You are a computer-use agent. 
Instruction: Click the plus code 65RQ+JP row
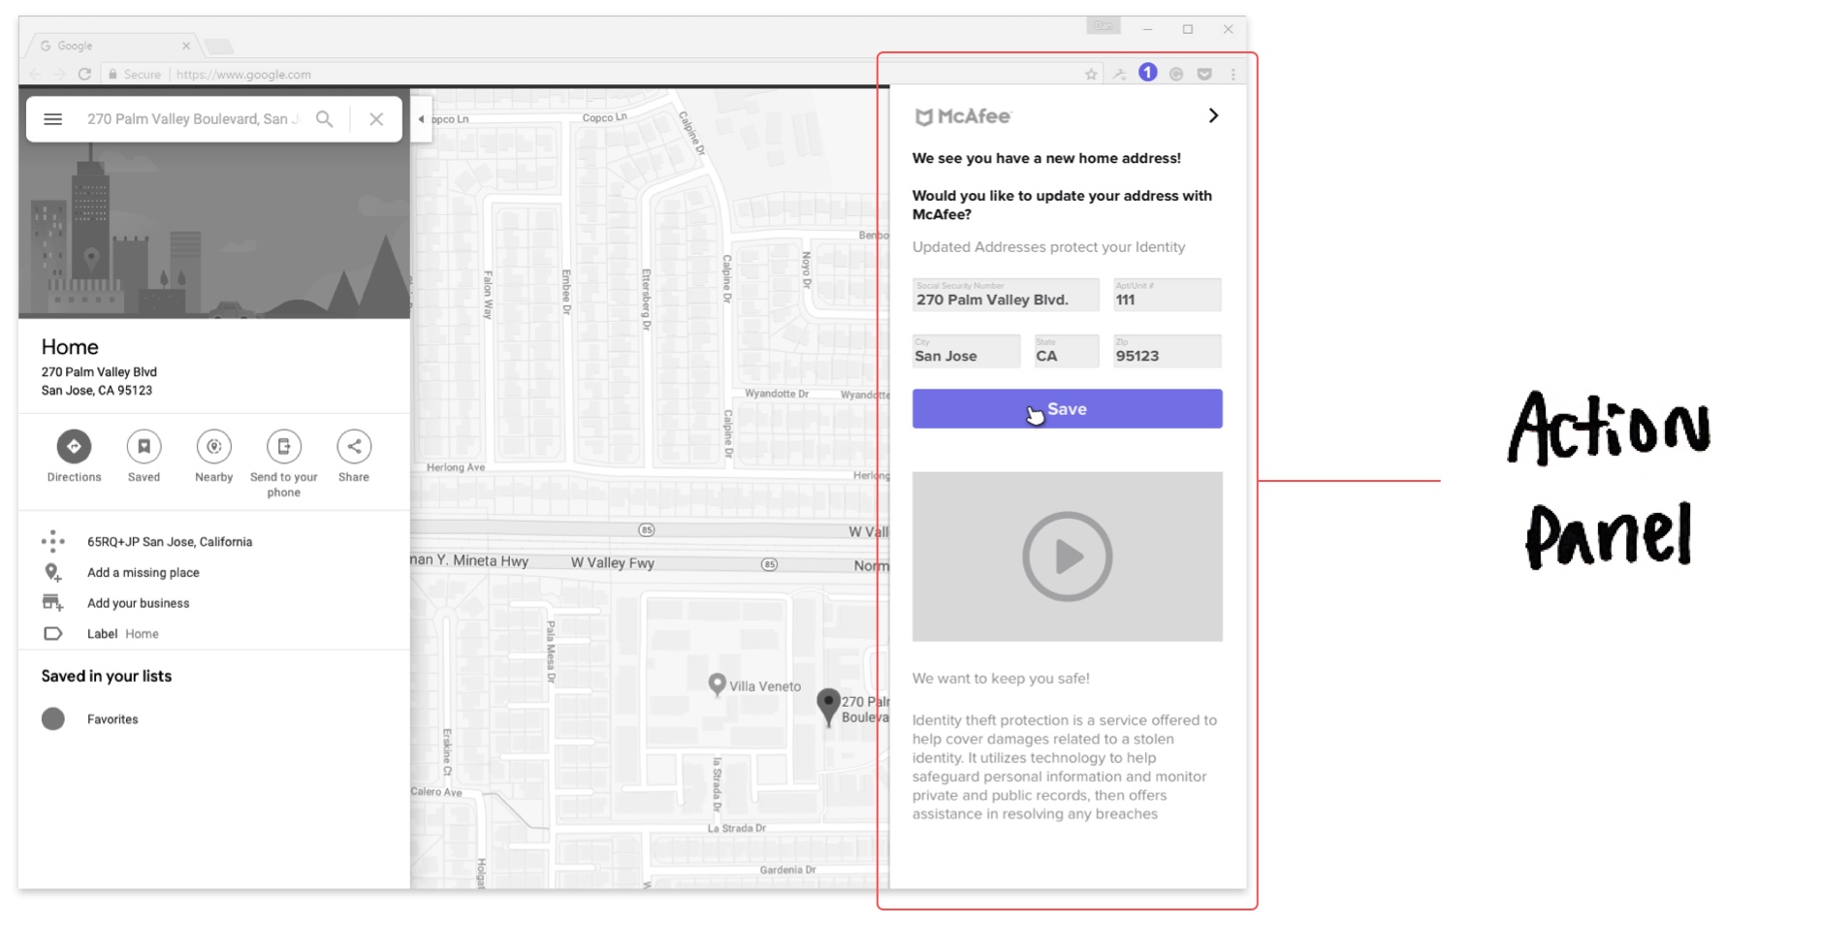tap(213, 542)
